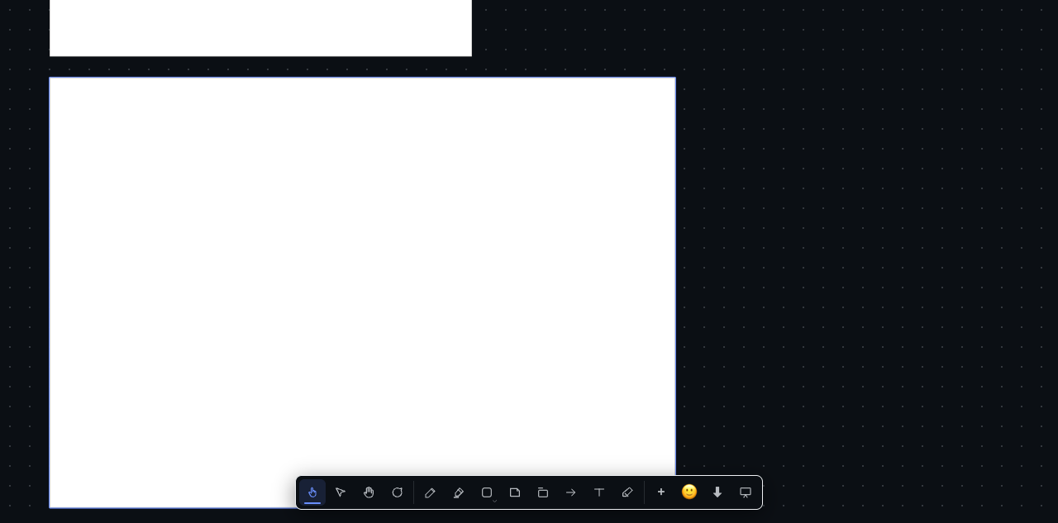Start presentation mode with screen icon
1058x523 pixels.
(746, 492)
